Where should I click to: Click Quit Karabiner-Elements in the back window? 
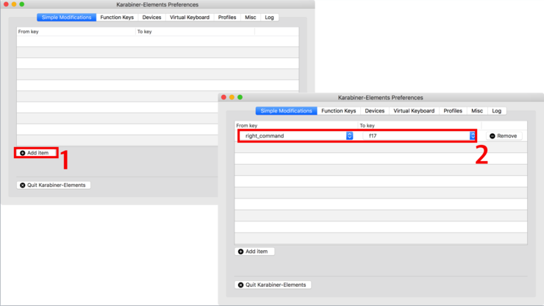[54, 185]
